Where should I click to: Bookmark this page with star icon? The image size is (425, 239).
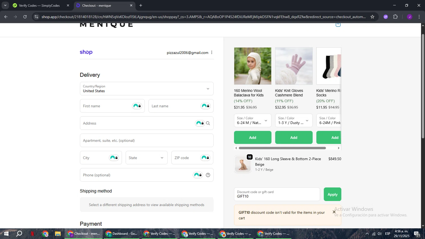[x=372, y=17]
